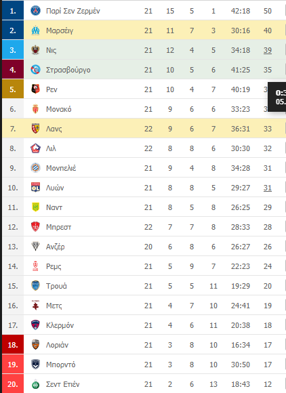Click the red position 18 badge
This screenshot has height=393, width=286.
click(x=13, y=345)
